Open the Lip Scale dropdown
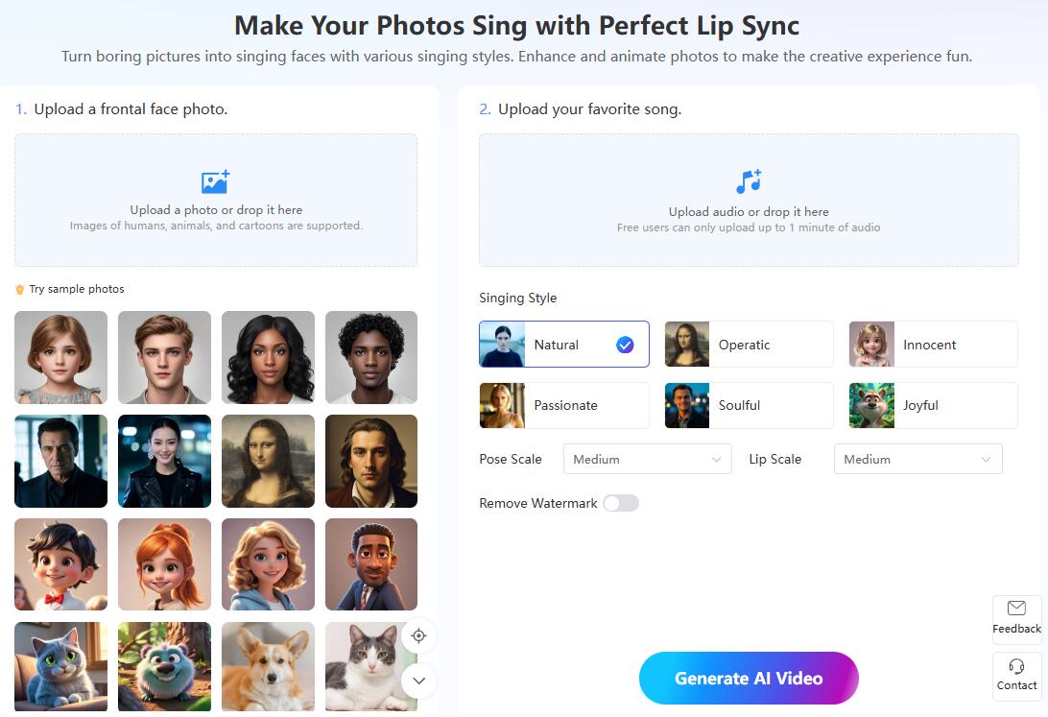Image resolution: width=1048 pixels, height=717 pixels. pyautogui.click(x=917, y=459)
